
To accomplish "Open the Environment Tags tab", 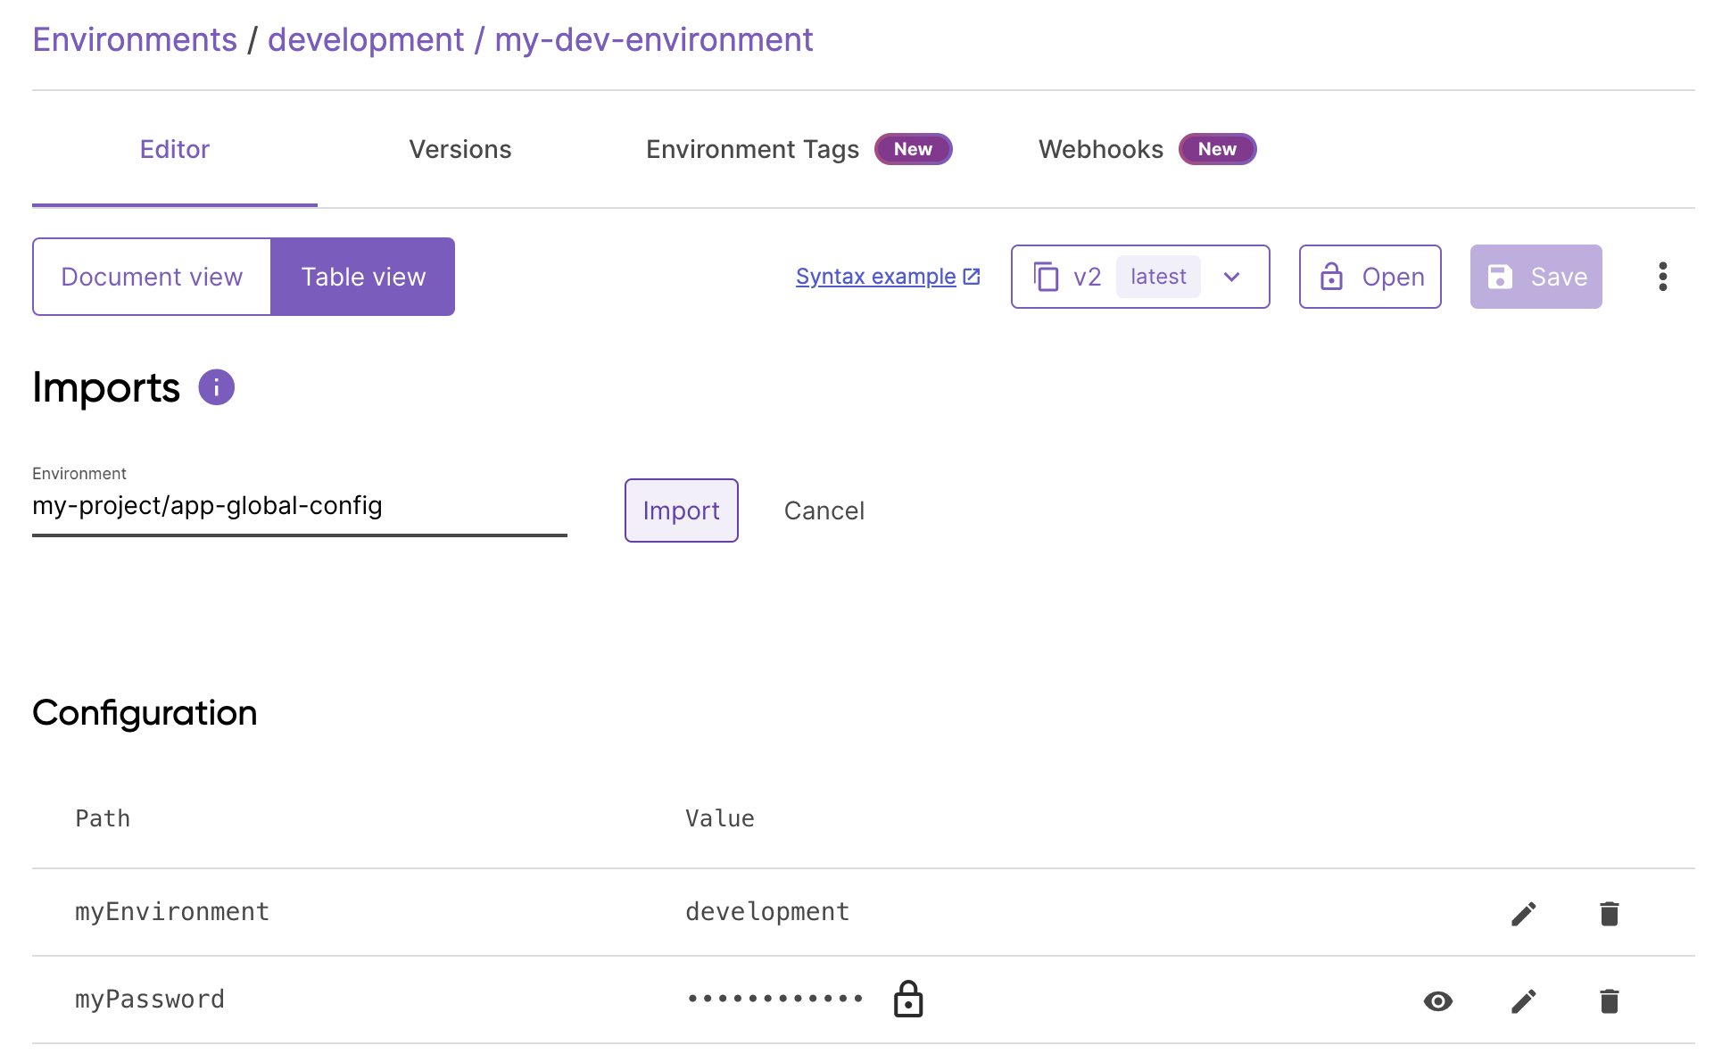I will [x=799, y=149].
